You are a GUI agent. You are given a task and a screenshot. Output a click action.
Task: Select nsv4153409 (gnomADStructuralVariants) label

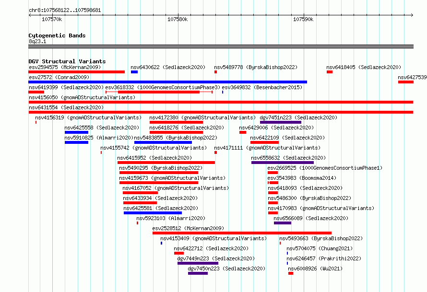213,238
